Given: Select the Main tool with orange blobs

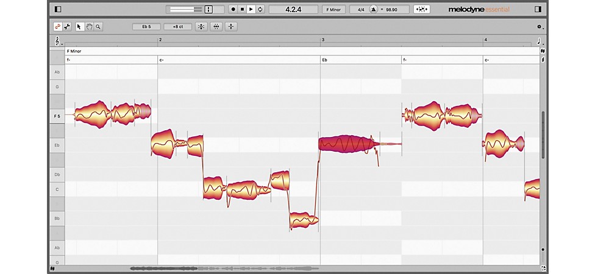Looking at the screenshot, I should point(58,27).
